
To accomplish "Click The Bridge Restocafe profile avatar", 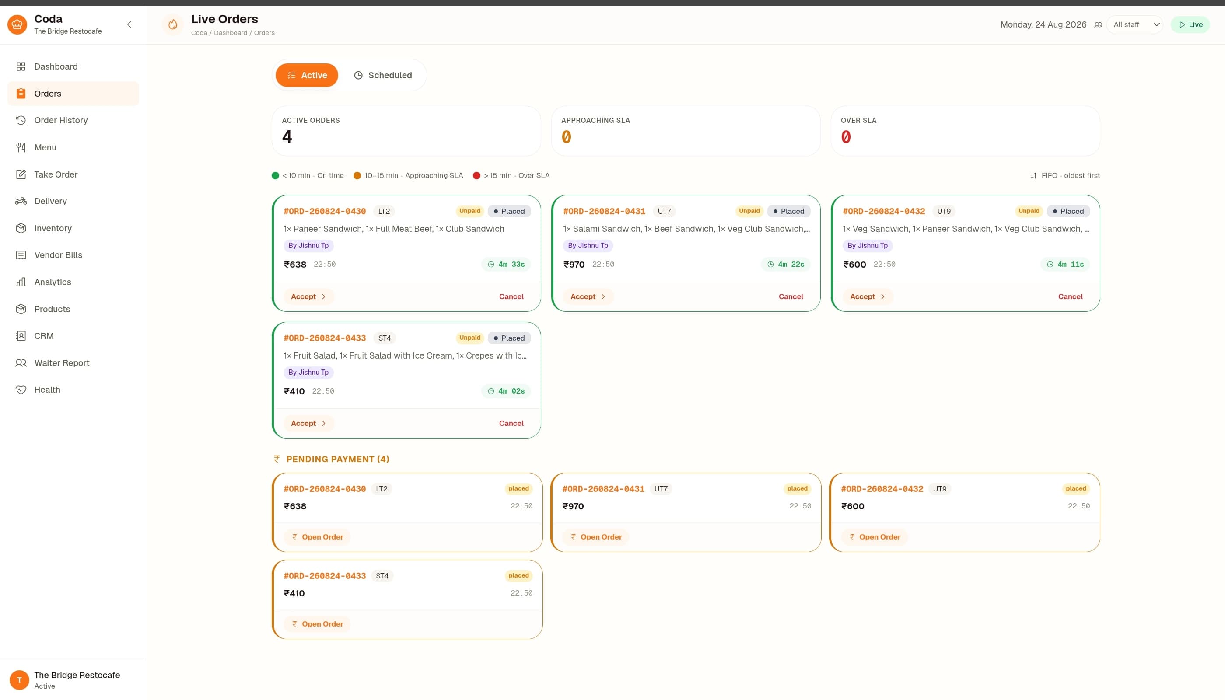I will pos(19,680).
